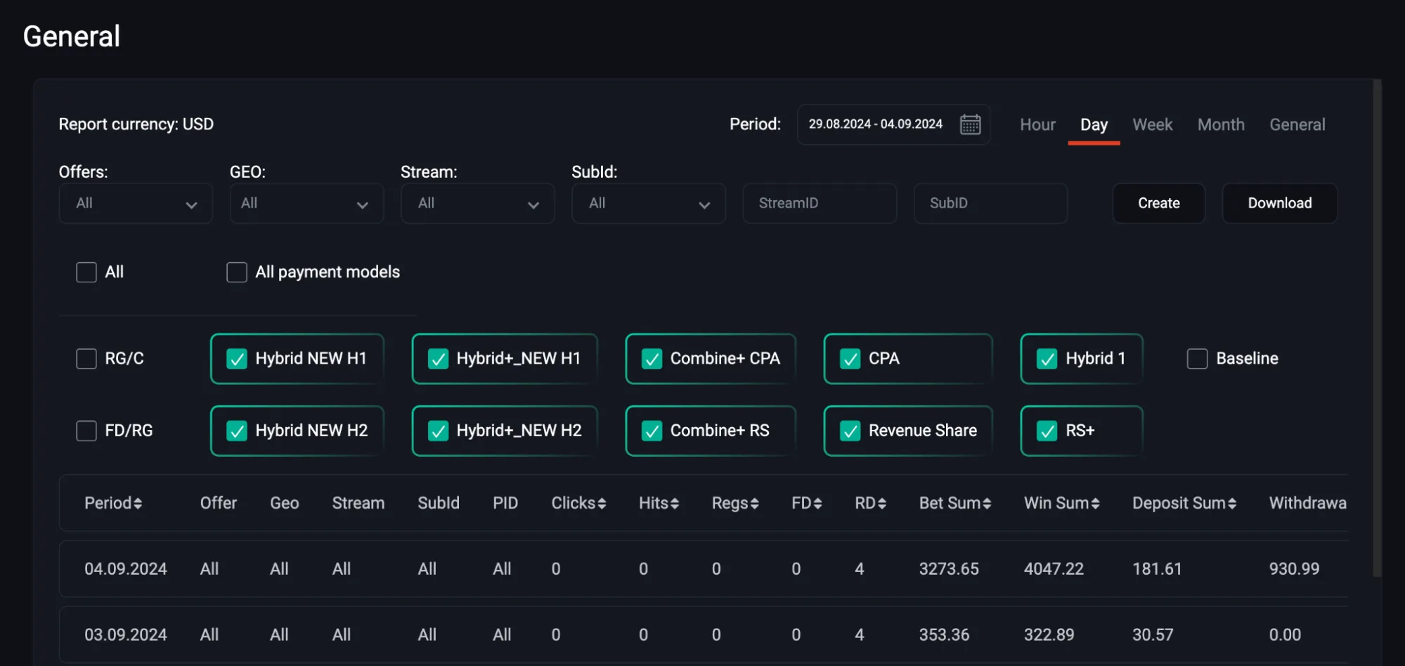Uncheck the Hybrid 1 option
The width and height of the screenshot is (1405, 666).
(1047, 359)
